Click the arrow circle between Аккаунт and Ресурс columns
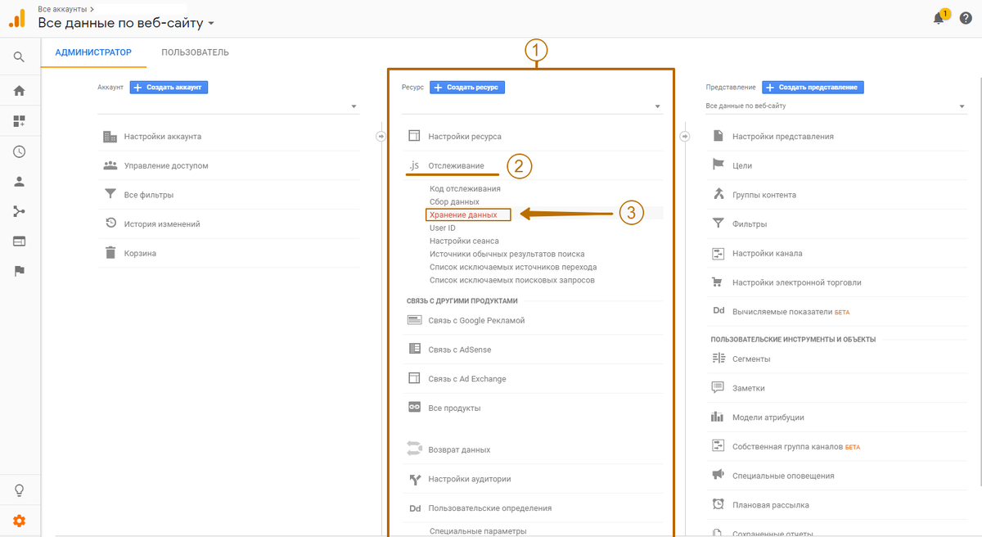This screenshot has height=537, width=982. [381, 136]
